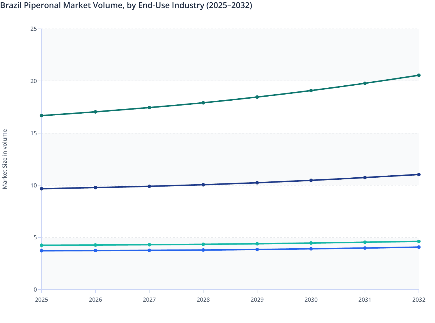Click the 2032 label on the x-axis
435x323 pixels.
pyautogui.click(x=419, y=300)
